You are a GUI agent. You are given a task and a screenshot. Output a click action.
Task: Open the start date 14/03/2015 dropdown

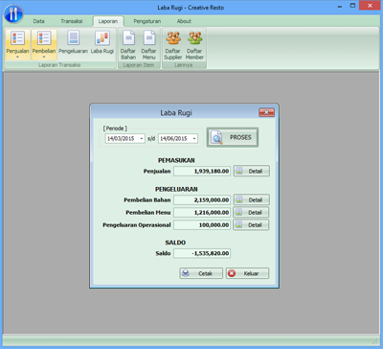(x=141, y=139)
